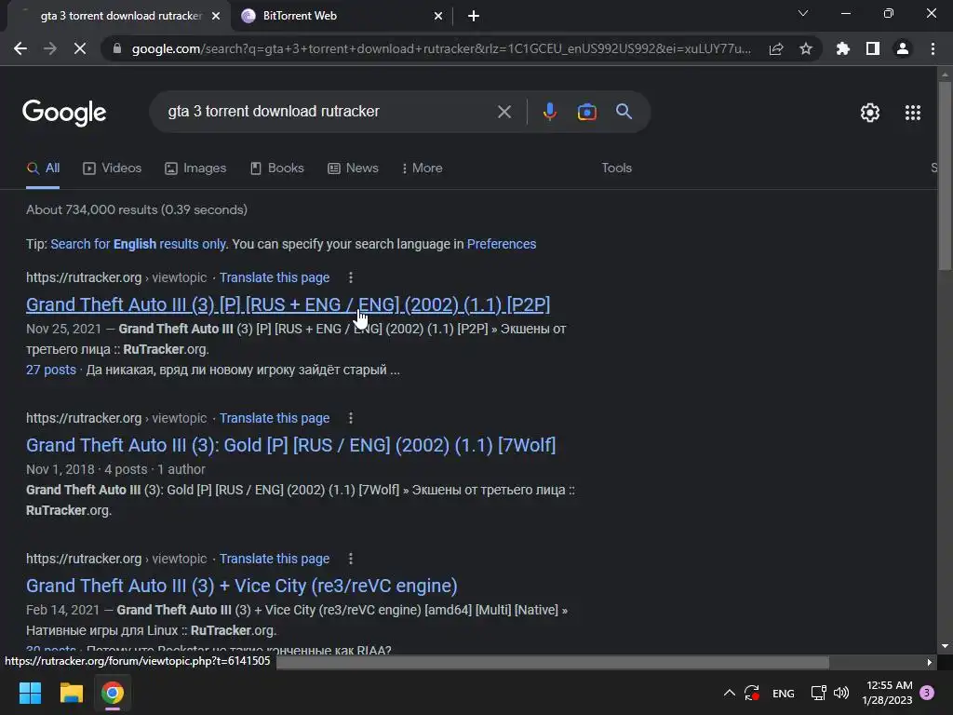
Task: Open GTA III Gold [7Wolf] result
Action: pyautogui.click(x=290, y=445)
